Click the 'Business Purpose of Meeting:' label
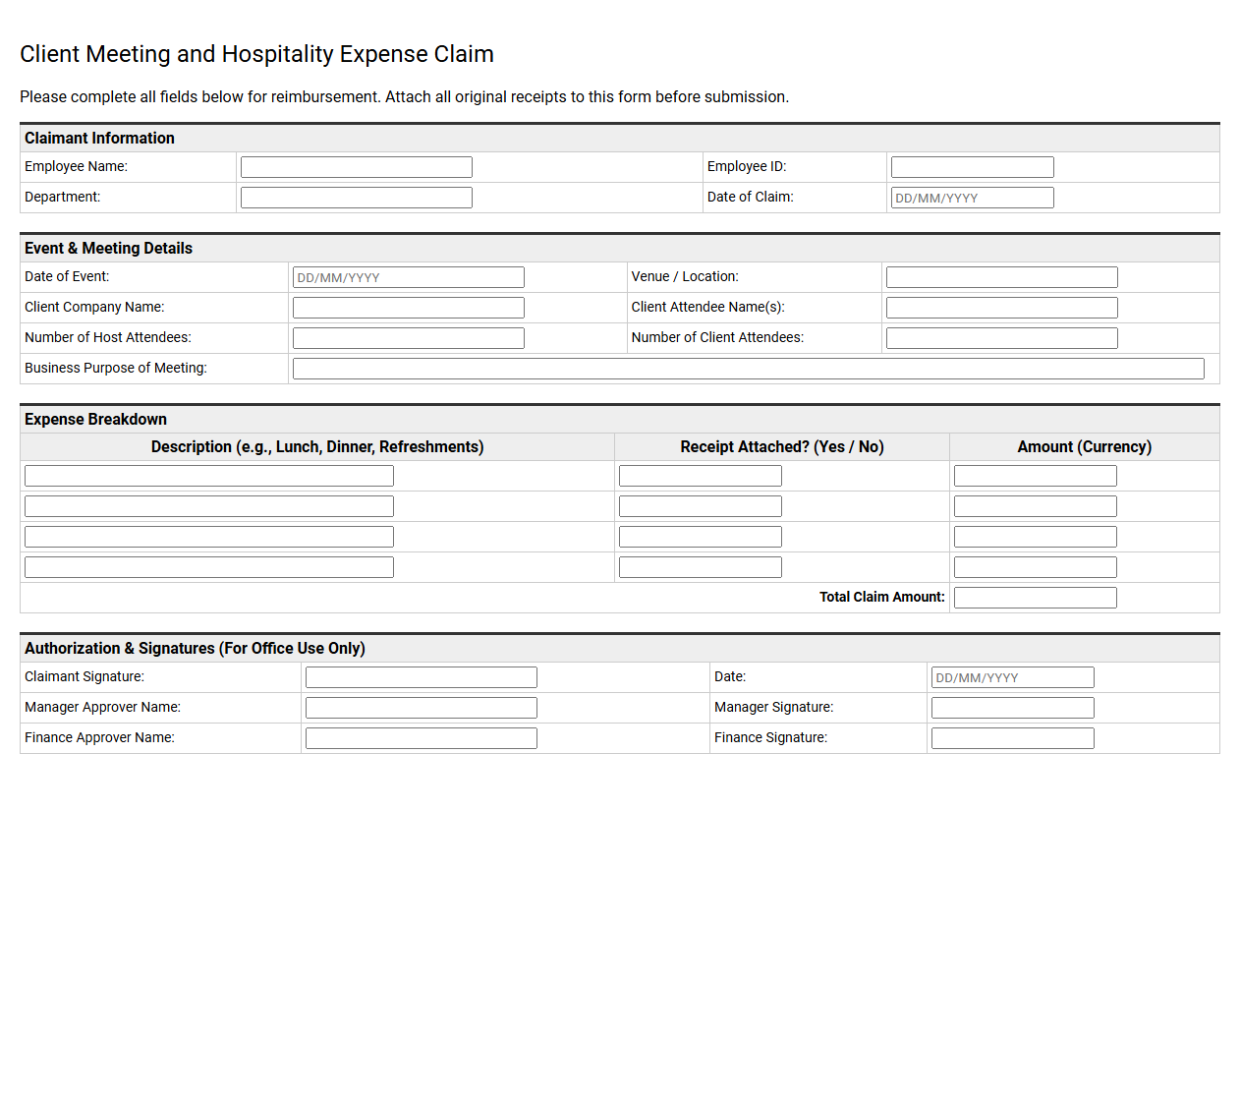The width and height of the screenshot is (1240, 1101). click(116, 369)
